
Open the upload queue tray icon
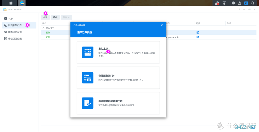pyautogui.click(x=224, y=3)
